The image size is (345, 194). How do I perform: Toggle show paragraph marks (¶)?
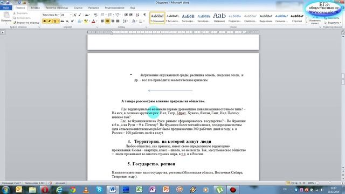(144, 15)
